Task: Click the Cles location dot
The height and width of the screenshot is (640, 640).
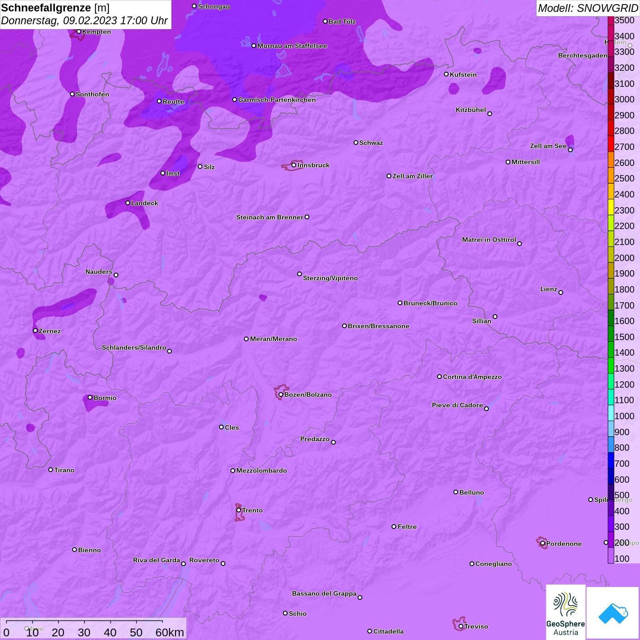Action: pyautogui.click(x=221, y=427)
